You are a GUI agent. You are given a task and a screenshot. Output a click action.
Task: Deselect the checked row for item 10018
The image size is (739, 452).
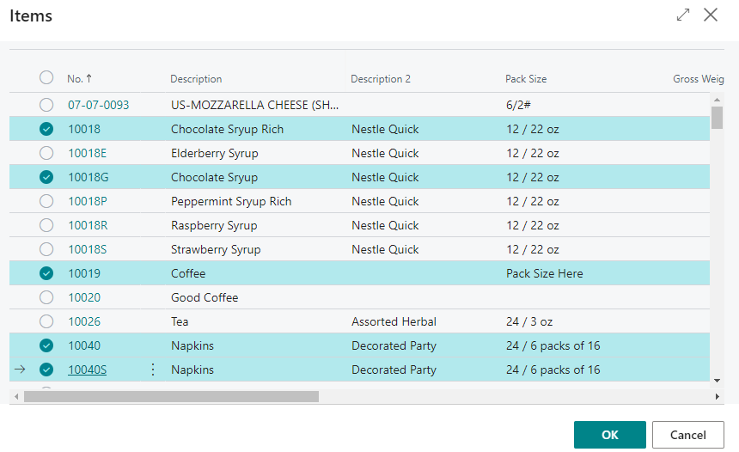46,130
